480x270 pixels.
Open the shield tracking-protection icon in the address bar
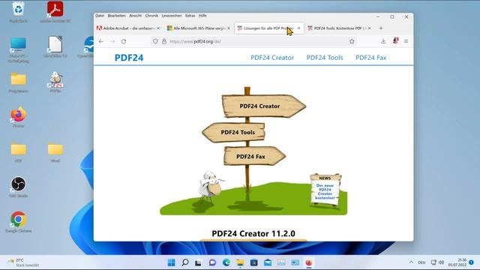coord(155,41)
